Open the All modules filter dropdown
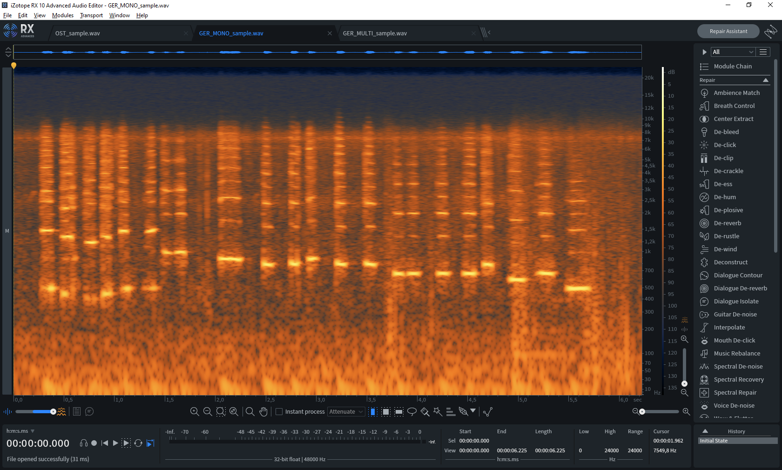Image resolution: width=782 pixels, height=470 pixels. coord(733,52)
